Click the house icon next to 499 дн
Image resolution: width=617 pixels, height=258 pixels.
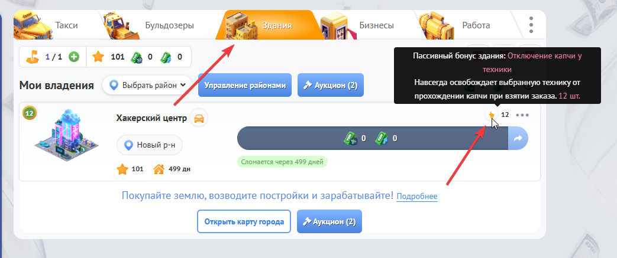[x=159, y=169]
